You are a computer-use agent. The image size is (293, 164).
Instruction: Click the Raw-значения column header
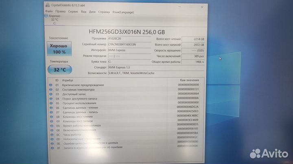pos(189,80)
